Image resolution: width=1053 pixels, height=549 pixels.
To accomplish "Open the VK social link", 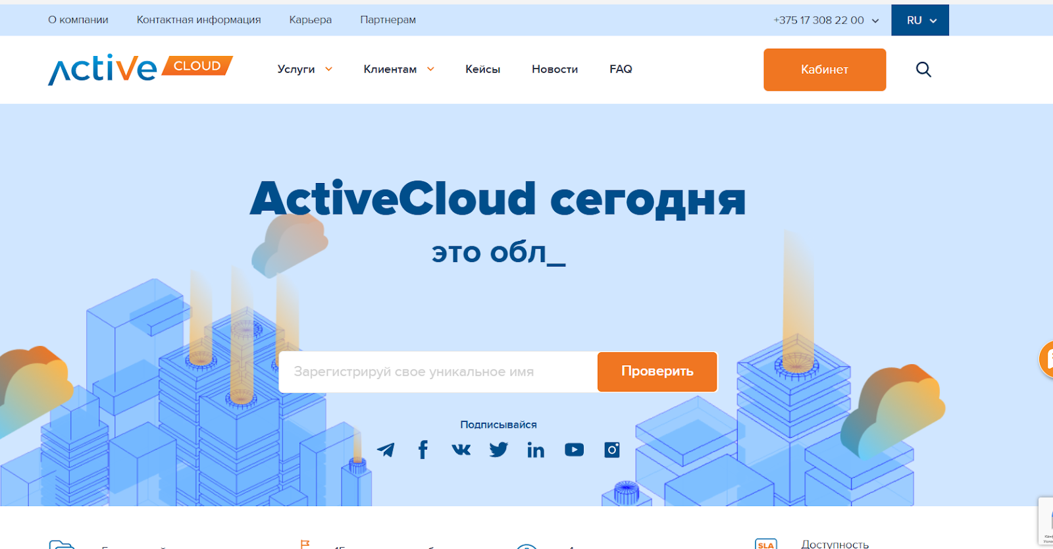I will coord(461,450).
